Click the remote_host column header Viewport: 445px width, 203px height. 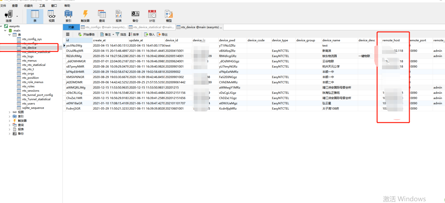395,40
